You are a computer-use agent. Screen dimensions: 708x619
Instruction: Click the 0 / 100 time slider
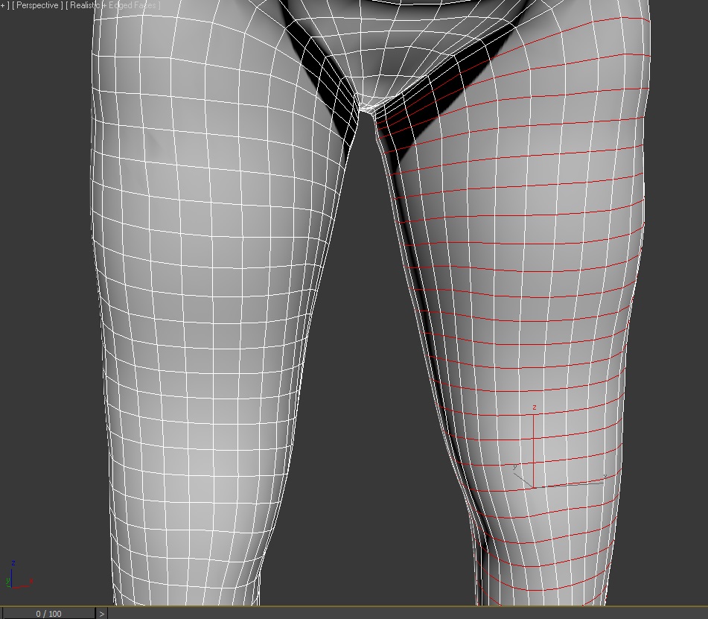point(48,614)
